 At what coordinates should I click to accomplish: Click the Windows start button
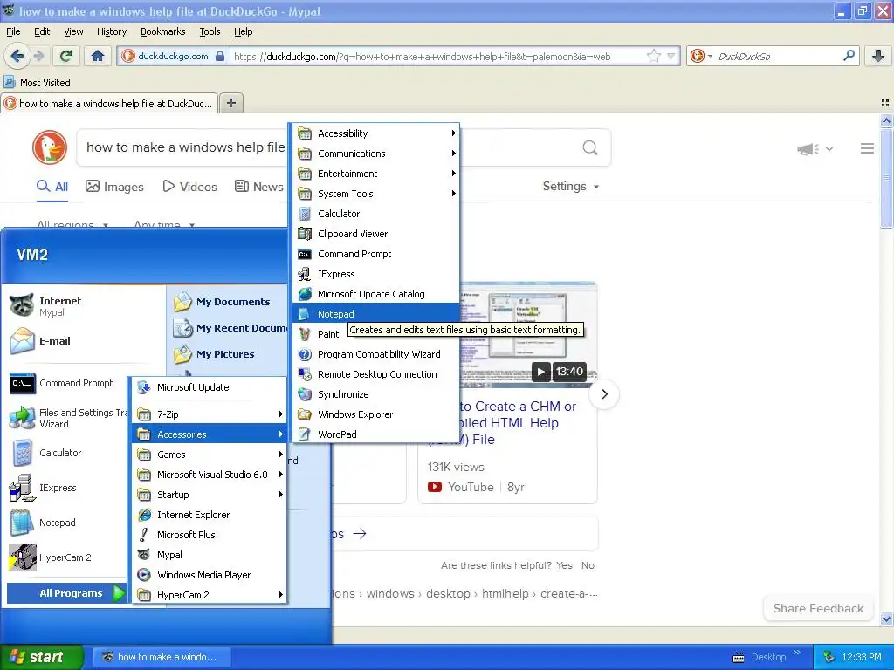point(42,657)
